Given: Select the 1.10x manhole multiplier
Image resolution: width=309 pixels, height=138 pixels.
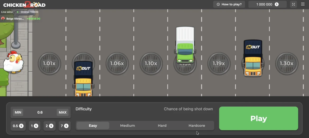Looking at the screenshot, I should [x=151, y=63].
